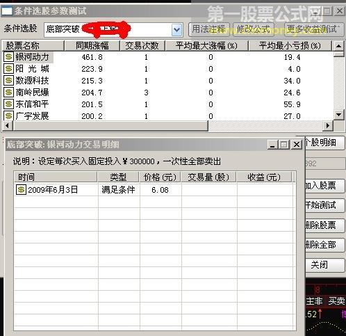Click the dollar icon beside 阳光城
Image resolution: width=346 pixels, height=336 pixels.
[x=8, y=69]
